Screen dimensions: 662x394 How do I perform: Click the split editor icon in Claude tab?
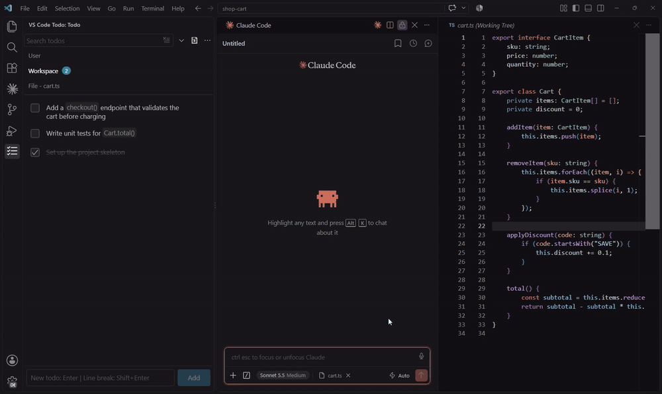(390, 25)
